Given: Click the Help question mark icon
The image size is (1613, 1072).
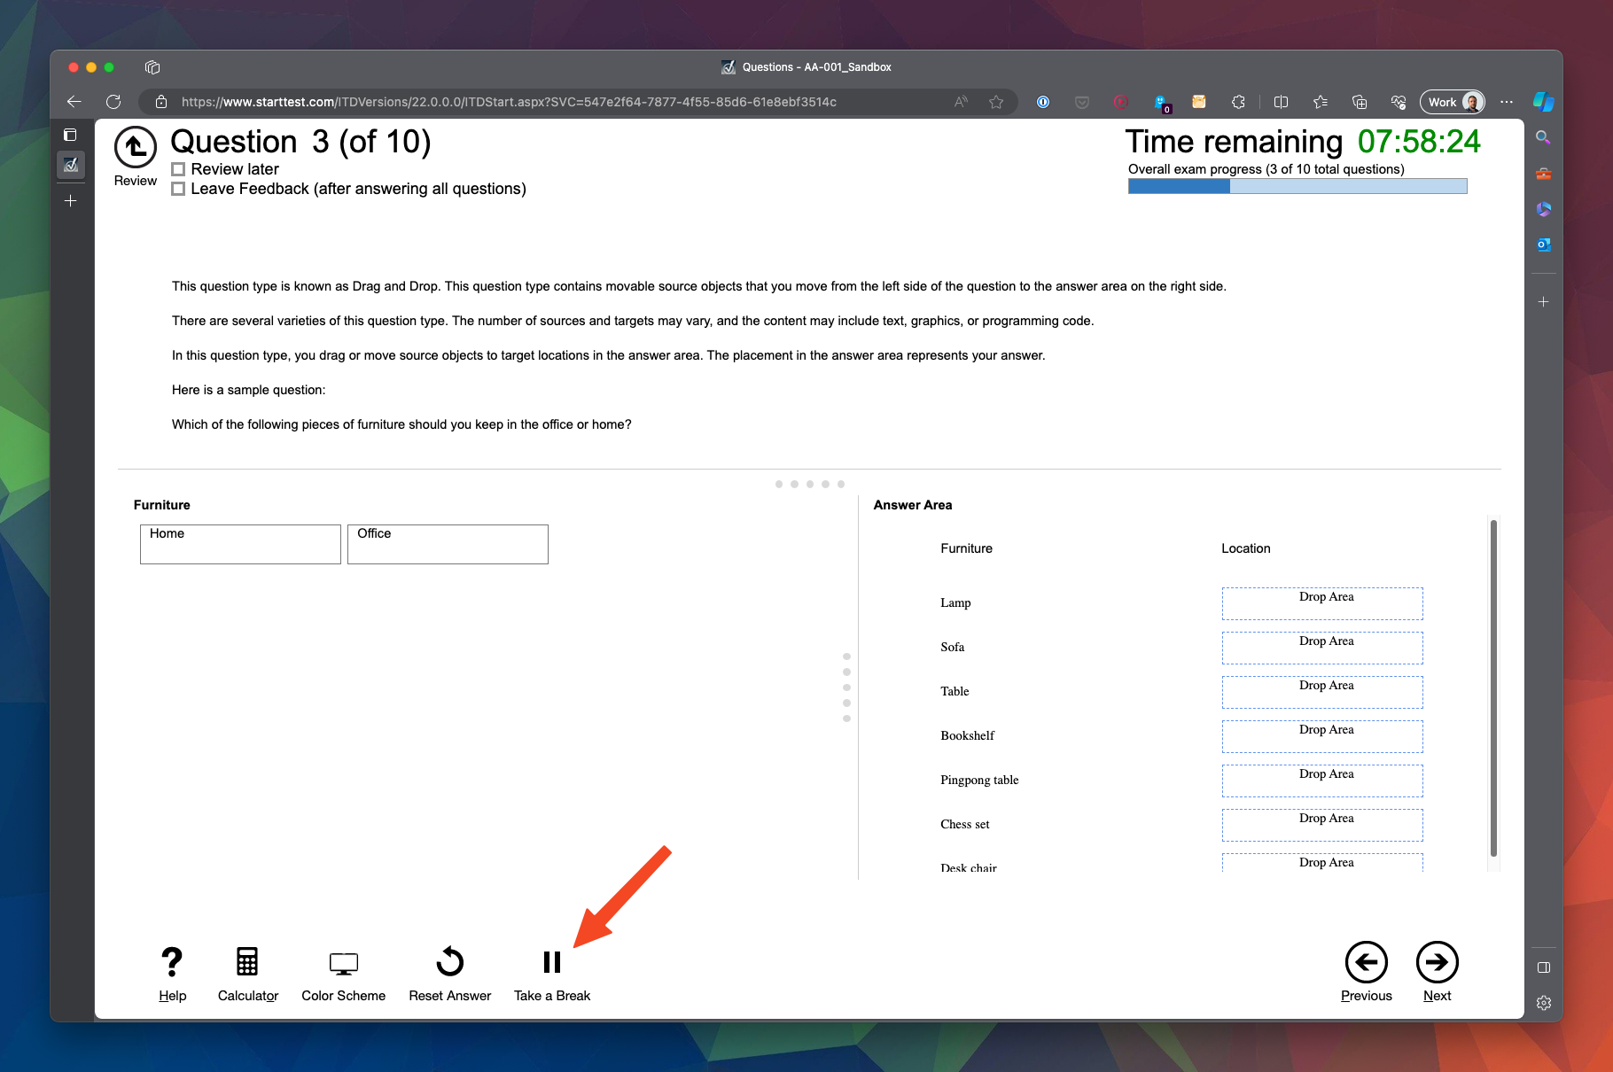Looking at the screenshot, I should (x=172, y=962).
